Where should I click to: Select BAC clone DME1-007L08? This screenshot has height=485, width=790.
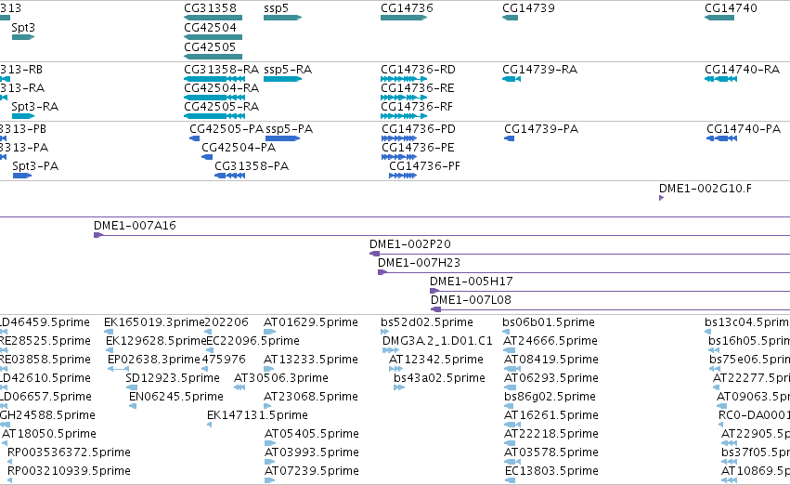(x=471, y=300)
